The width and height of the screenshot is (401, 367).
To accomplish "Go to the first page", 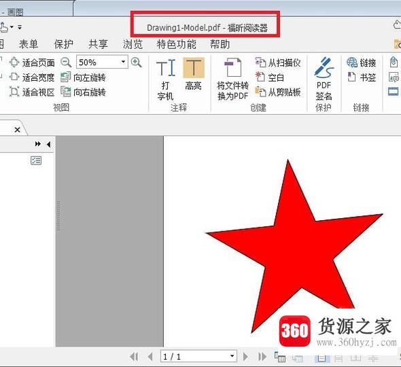I will [135, 357].
